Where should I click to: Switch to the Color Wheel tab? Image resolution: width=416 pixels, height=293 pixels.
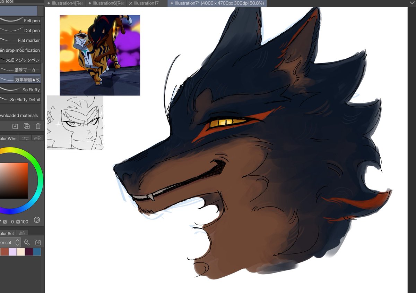(9, 138)
